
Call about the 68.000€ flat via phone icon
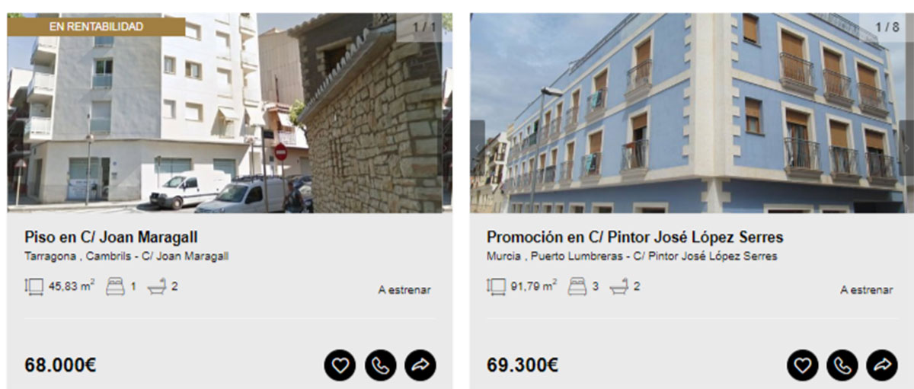pos(380,365)
